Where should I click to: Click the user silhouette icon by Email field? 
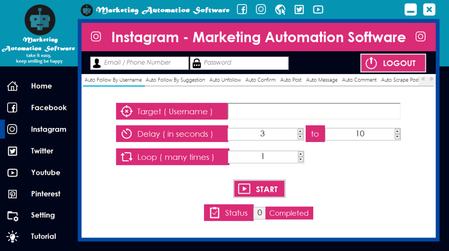pyautogui.click(x=97, y=63)
